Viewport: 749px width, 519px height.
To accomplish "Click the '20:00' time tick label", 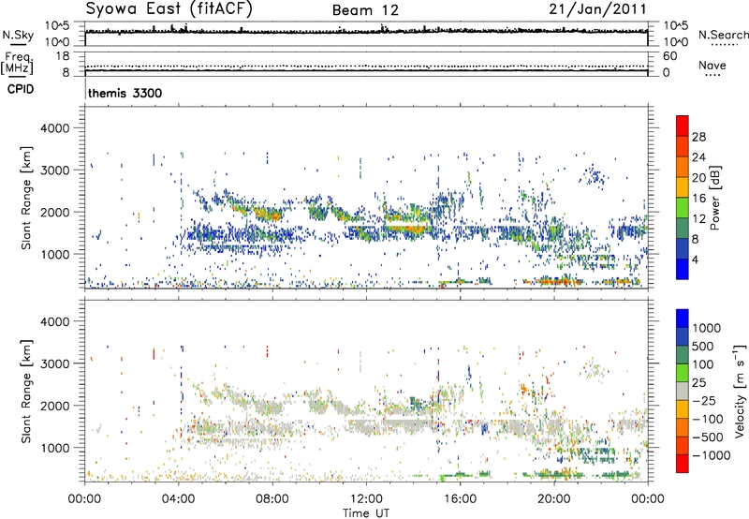I will 554,499.
